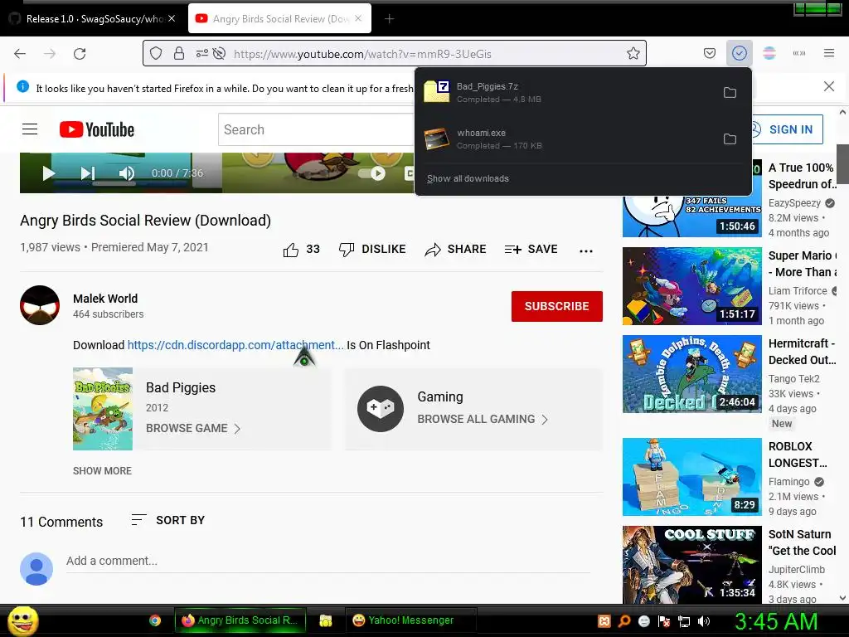Open the SotN Saturn video thumbnail

pos(692,564)
